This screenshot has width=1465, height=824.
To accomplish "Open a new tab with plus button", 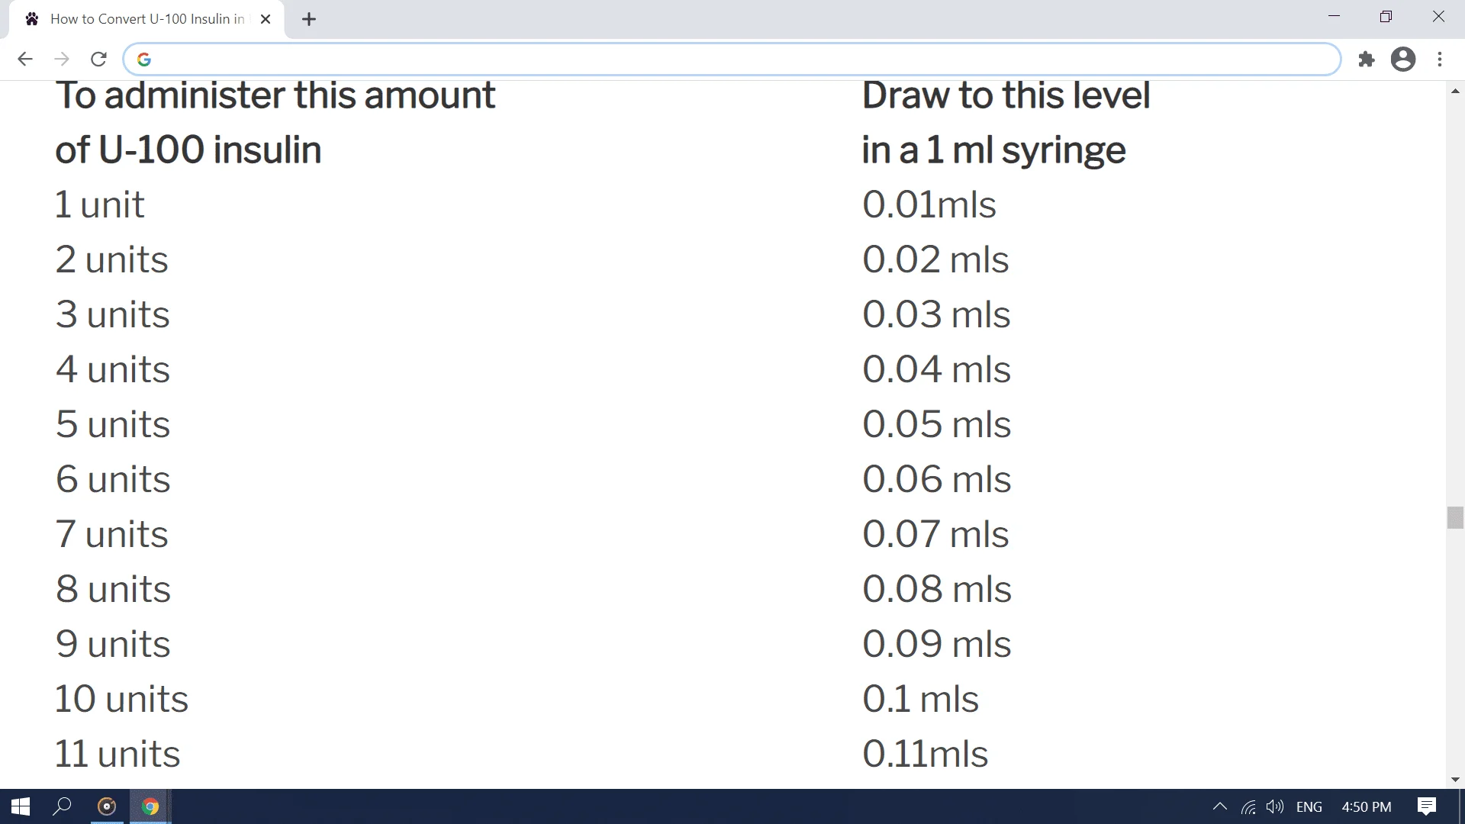I will [x=309, y=20].
